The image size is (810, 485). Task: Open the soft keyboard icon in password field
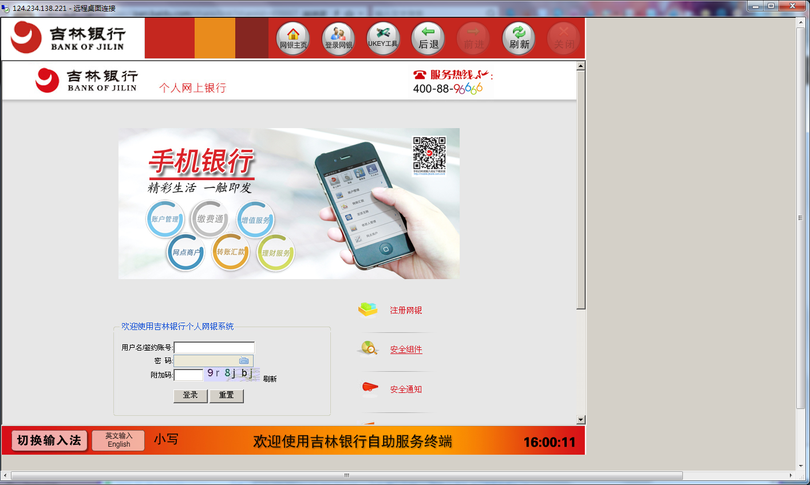pos(244,361)
